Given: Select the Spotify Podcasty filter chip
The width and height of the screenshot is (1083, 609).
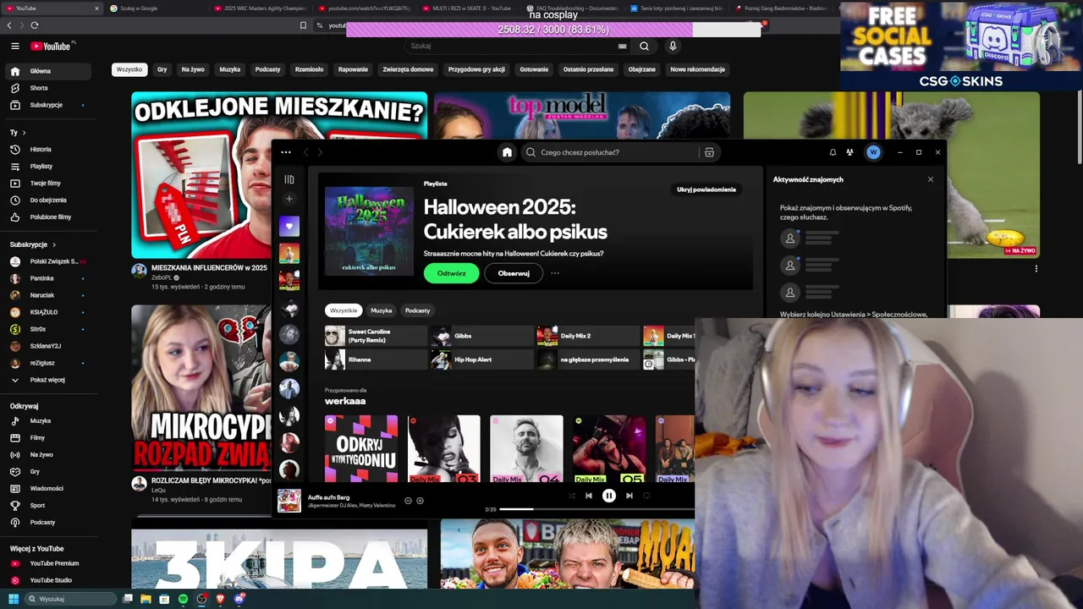Looking at the screenshot, I should (x=417, y=310).
